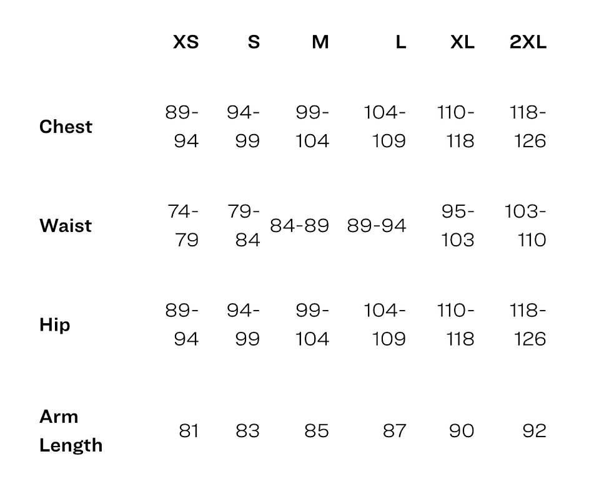The height and width of the screenshot is (479, 589).
Task: Select waist value 95-103 for XL
Action: [x=458, y=226]
